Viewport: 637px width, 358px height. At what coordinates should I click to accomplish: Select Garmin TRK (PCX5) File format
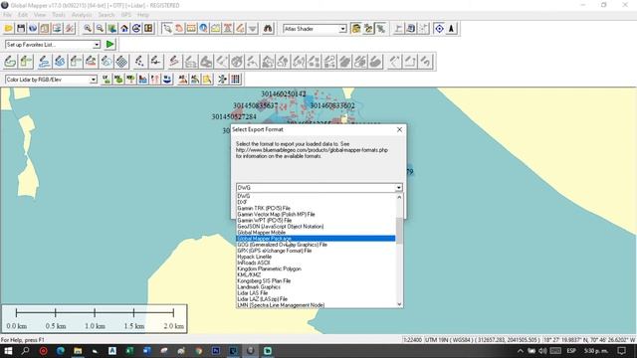(x=316, y=208)
